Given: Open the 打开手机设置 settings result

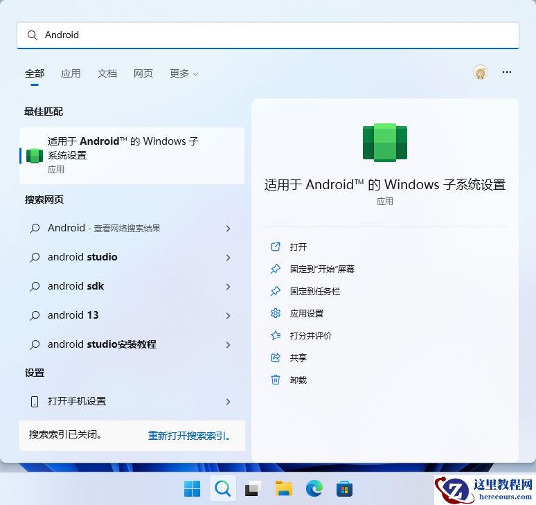Looking at the screenshot, I should pyautogui.click(x=132, y=401).
